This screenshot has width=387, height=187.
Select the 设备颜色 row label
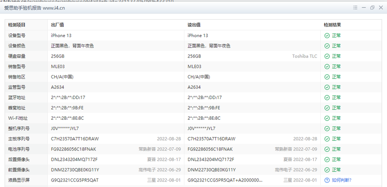coord(17,46)
